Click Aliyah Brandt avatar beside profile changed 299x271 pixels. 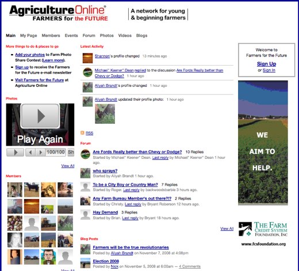coord(87,87)
